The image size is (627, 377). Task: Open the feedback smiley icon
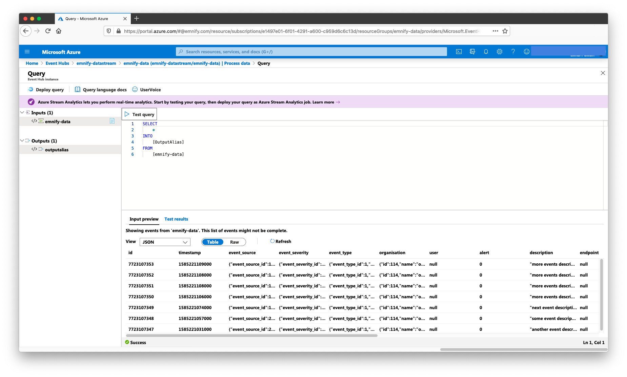coord(527,52)
